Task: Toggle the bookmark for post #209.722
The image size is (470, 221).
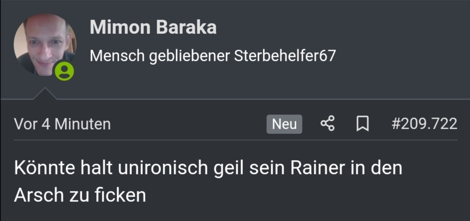Action: tap(363, 124)
